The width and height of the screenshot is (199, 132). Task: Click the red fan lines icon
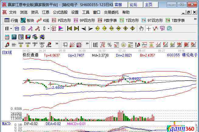72,45
